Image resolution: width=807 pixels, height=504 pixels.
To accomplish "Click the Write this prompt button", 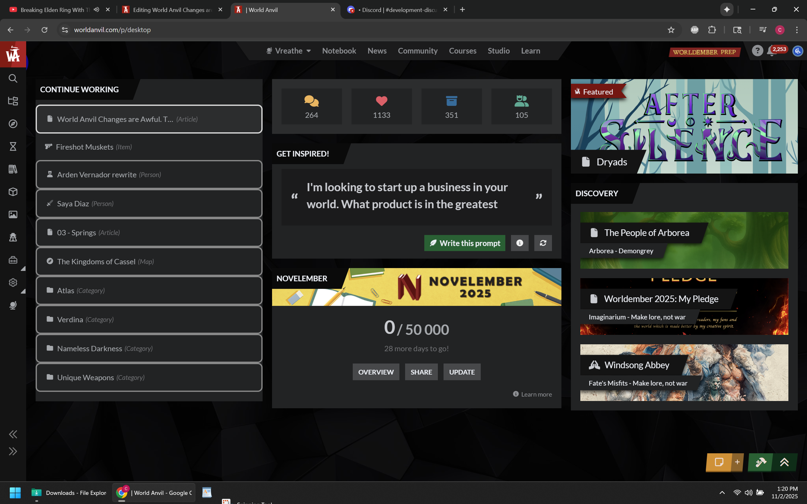I will 465,243.
